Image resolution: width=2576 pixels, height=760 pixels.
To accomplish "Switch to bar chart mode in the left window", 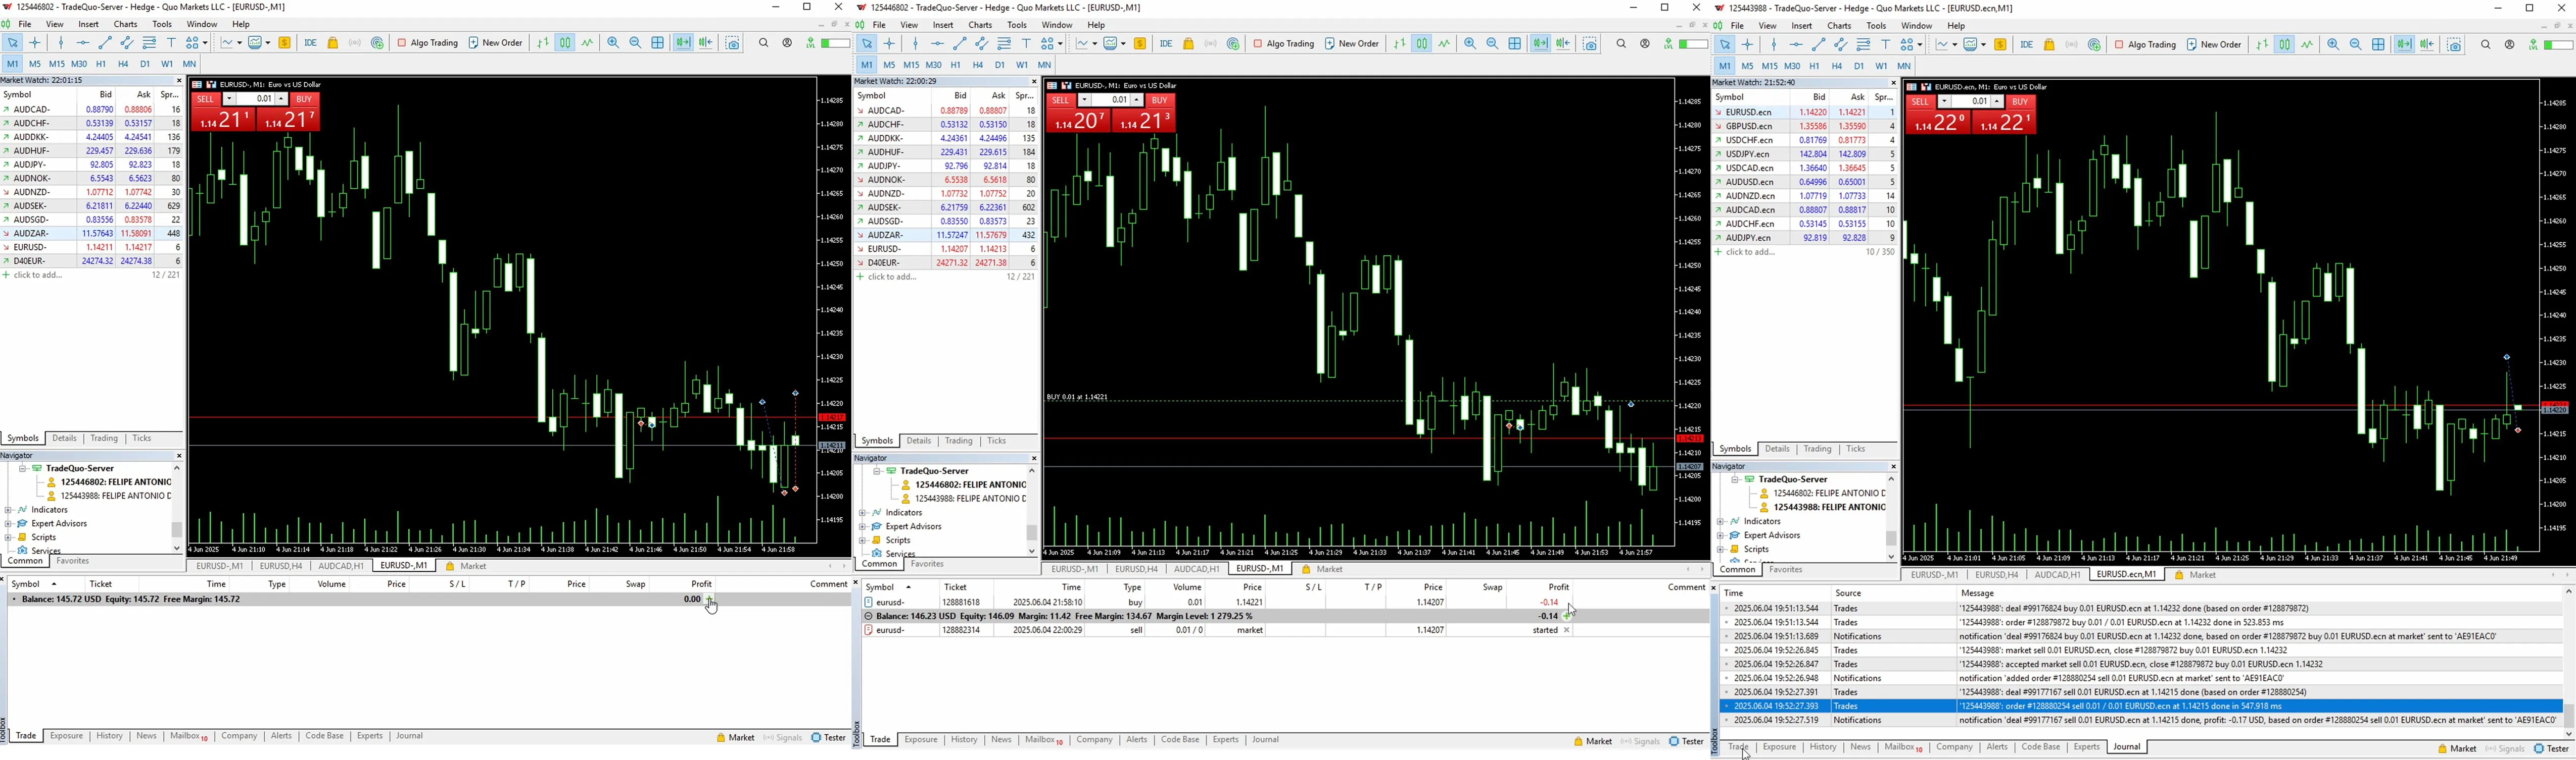I will [544, 43].
